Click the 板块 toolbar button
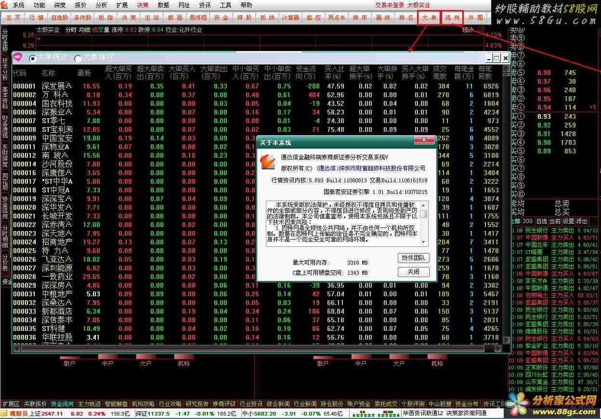Image resolution: width=601 pixels, height=419 pixels. coord(267,17)
